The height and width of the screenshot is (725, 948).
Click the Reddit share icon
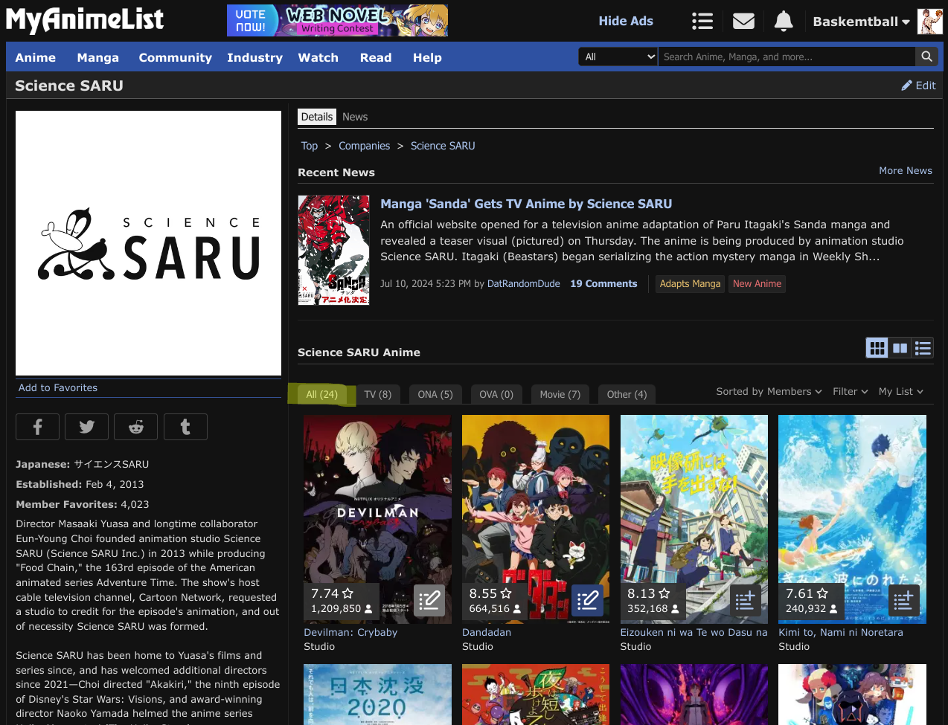point(135,427)
